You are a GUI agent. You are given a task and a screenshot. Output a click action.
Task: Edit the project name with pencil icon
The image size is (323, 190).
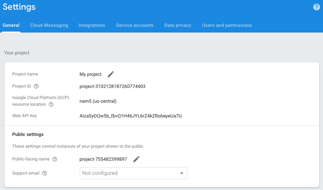[x=111, y=74]
